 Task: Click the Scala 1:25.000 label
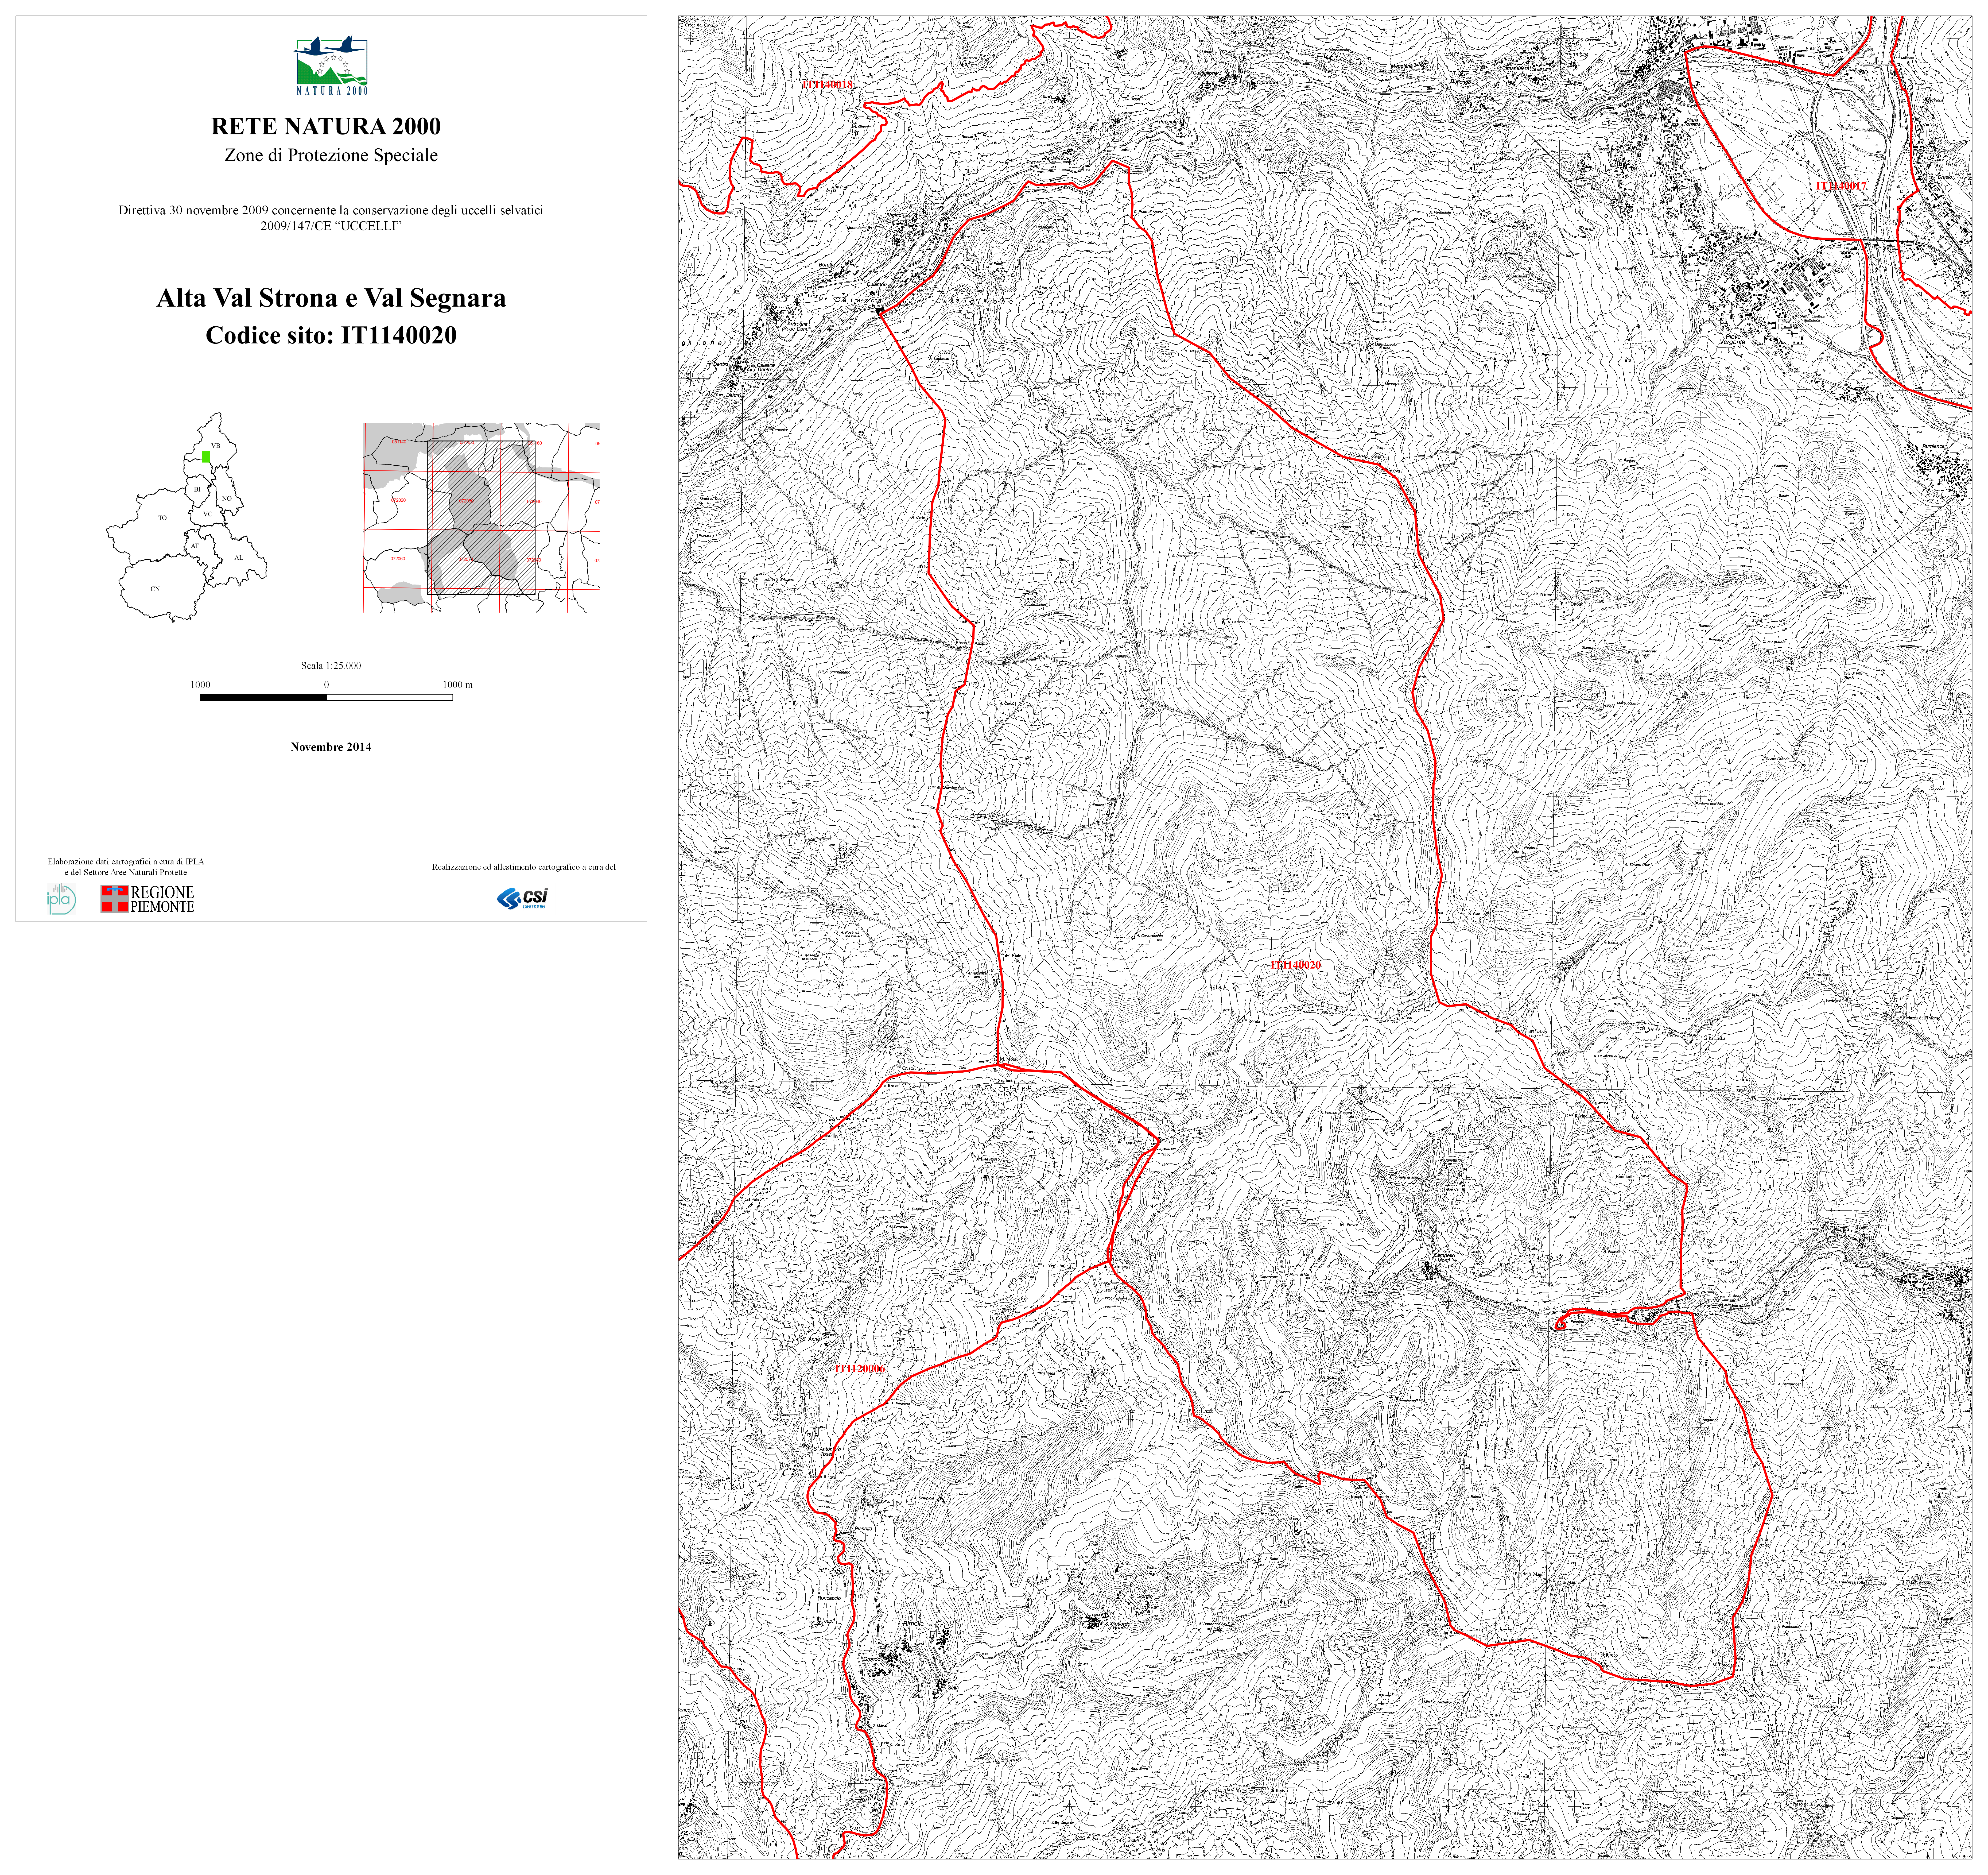pyautogui.click(x=331, y=665)
